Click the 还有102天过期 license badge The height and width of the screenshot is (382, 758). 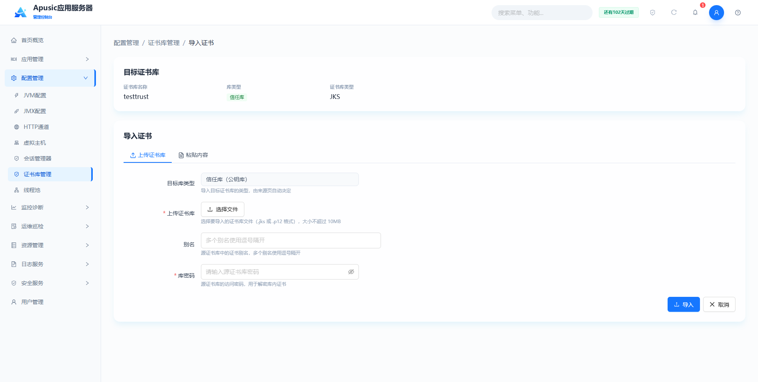pos(619,13)
